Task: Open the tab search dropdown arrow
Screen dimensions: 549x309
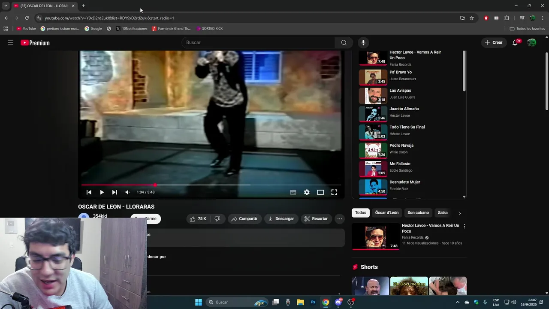Action: tap(6, 6)
